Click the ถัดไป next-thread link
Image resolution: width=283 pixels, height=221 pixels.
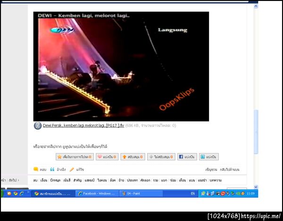tap(14, 180)
